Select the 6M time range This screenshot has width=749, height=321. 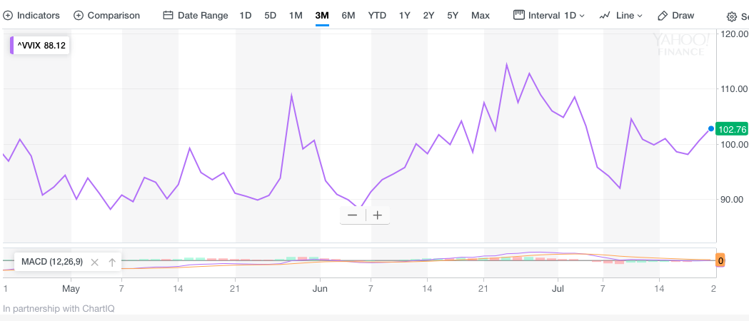pyautogui.click(x=348, y=15)
